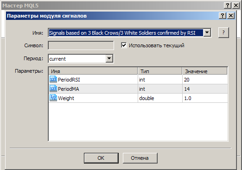Close the Мастер MQL5 window
Viewport: 242px width, 170px height.
[236, 6]
